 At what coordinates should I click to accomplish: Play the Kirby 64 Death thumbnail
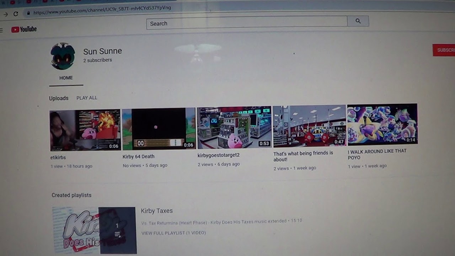pos(159,128)
